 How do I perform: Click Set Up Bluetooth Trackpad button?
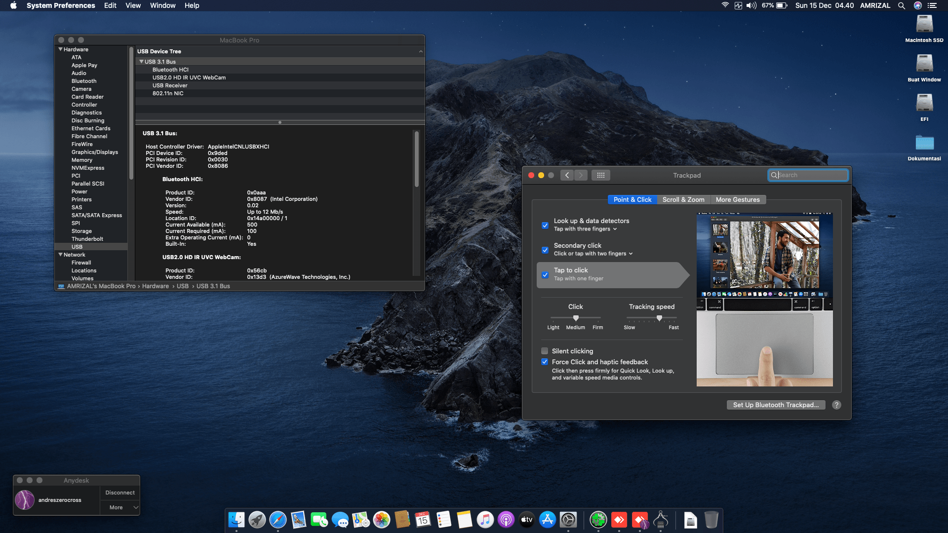click(776, 405)
